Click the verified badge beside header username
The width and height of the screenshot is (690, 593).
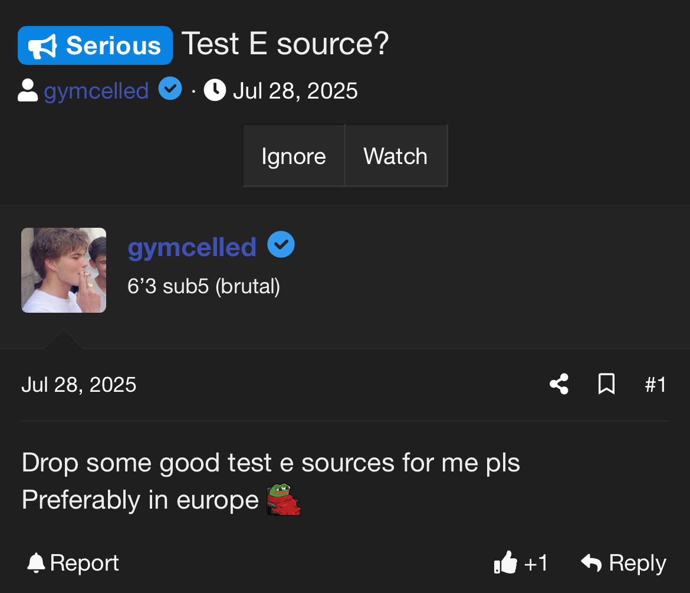[170, 90]
